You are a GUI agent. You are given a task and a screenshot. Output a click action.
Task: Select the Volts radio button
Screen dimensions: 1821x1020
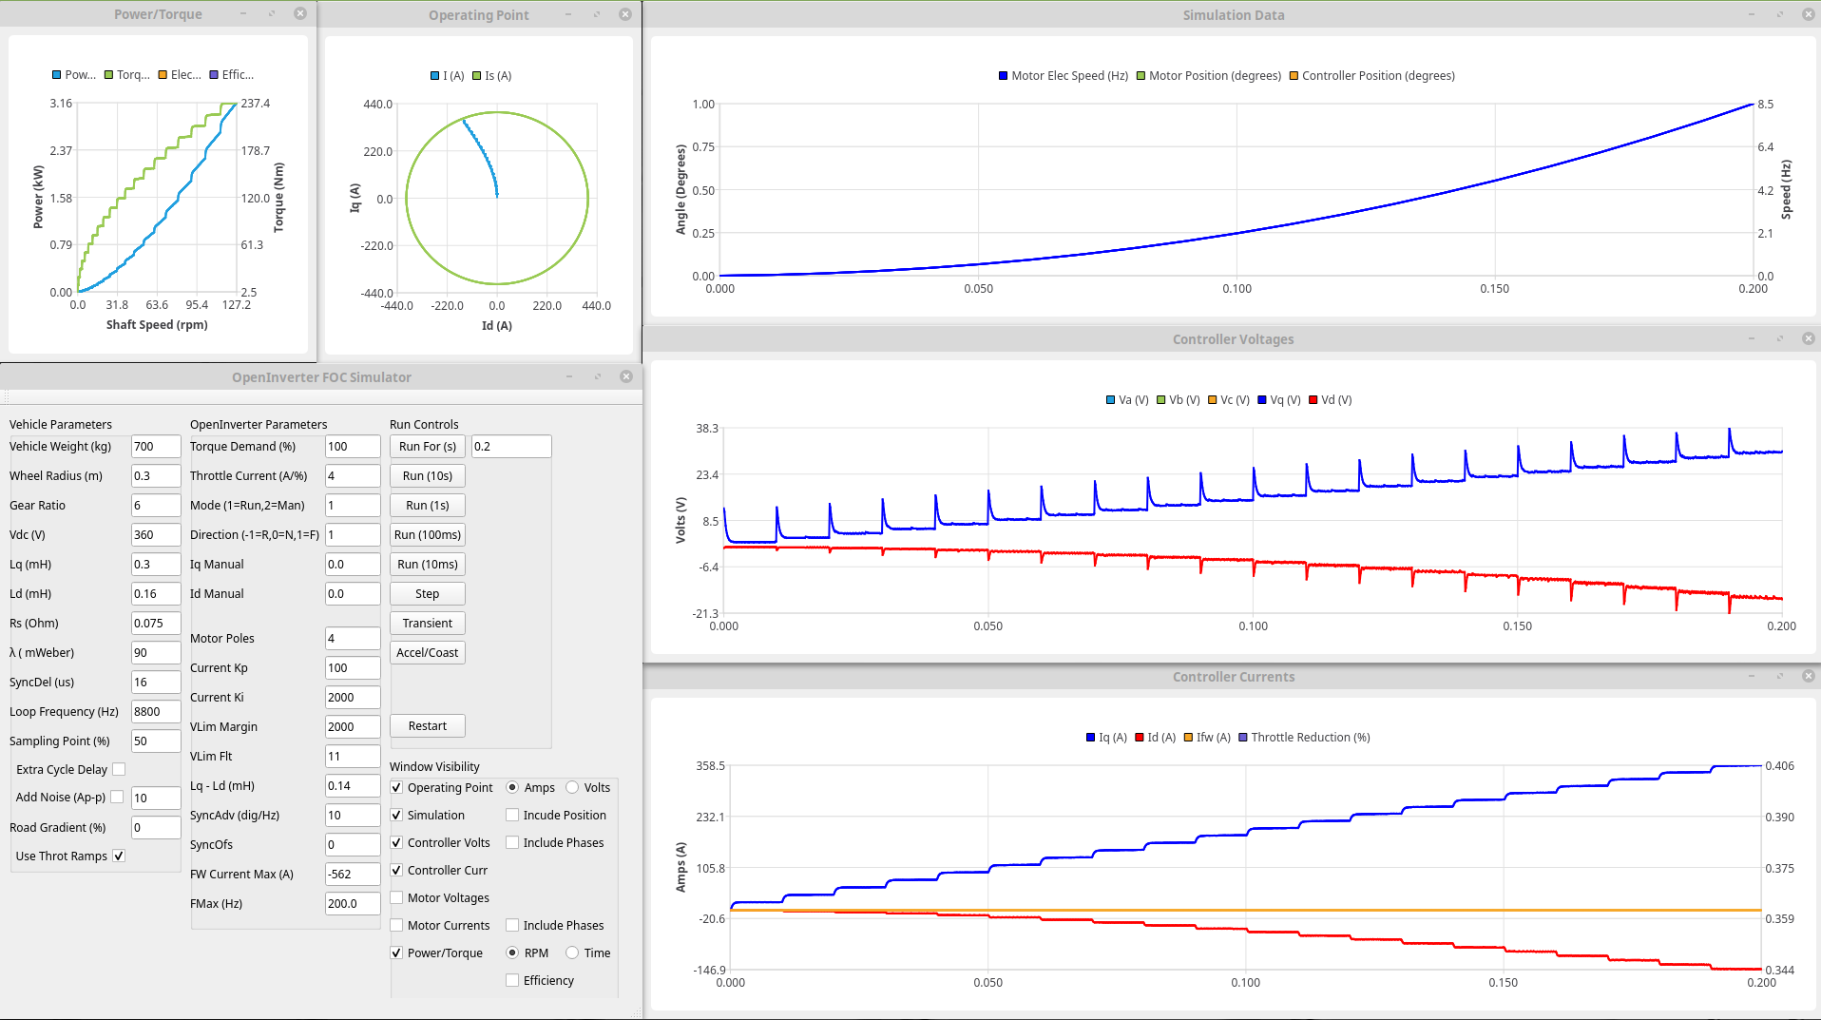pyautogui.click(x=572, y=787)
